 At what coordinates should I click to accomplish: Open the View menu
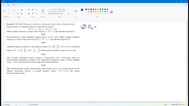click(9, 5)
